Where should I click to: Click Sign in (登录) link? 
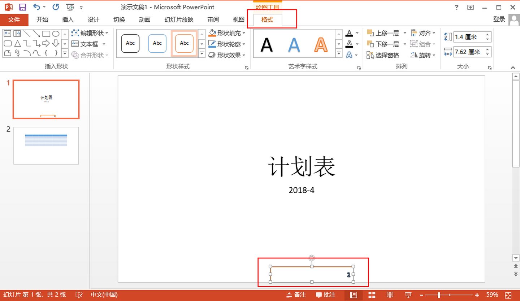[499, 19]
